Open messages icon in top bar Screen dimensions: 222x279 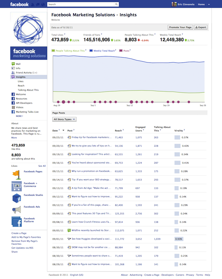point(38,4)
